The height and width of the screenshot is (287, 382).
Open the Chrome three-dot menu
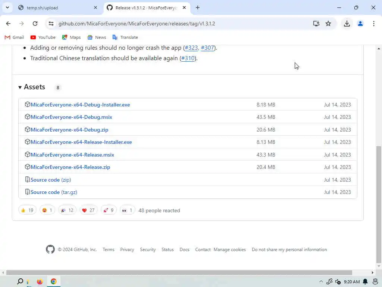pyautogui.click(x=374, y=24)
